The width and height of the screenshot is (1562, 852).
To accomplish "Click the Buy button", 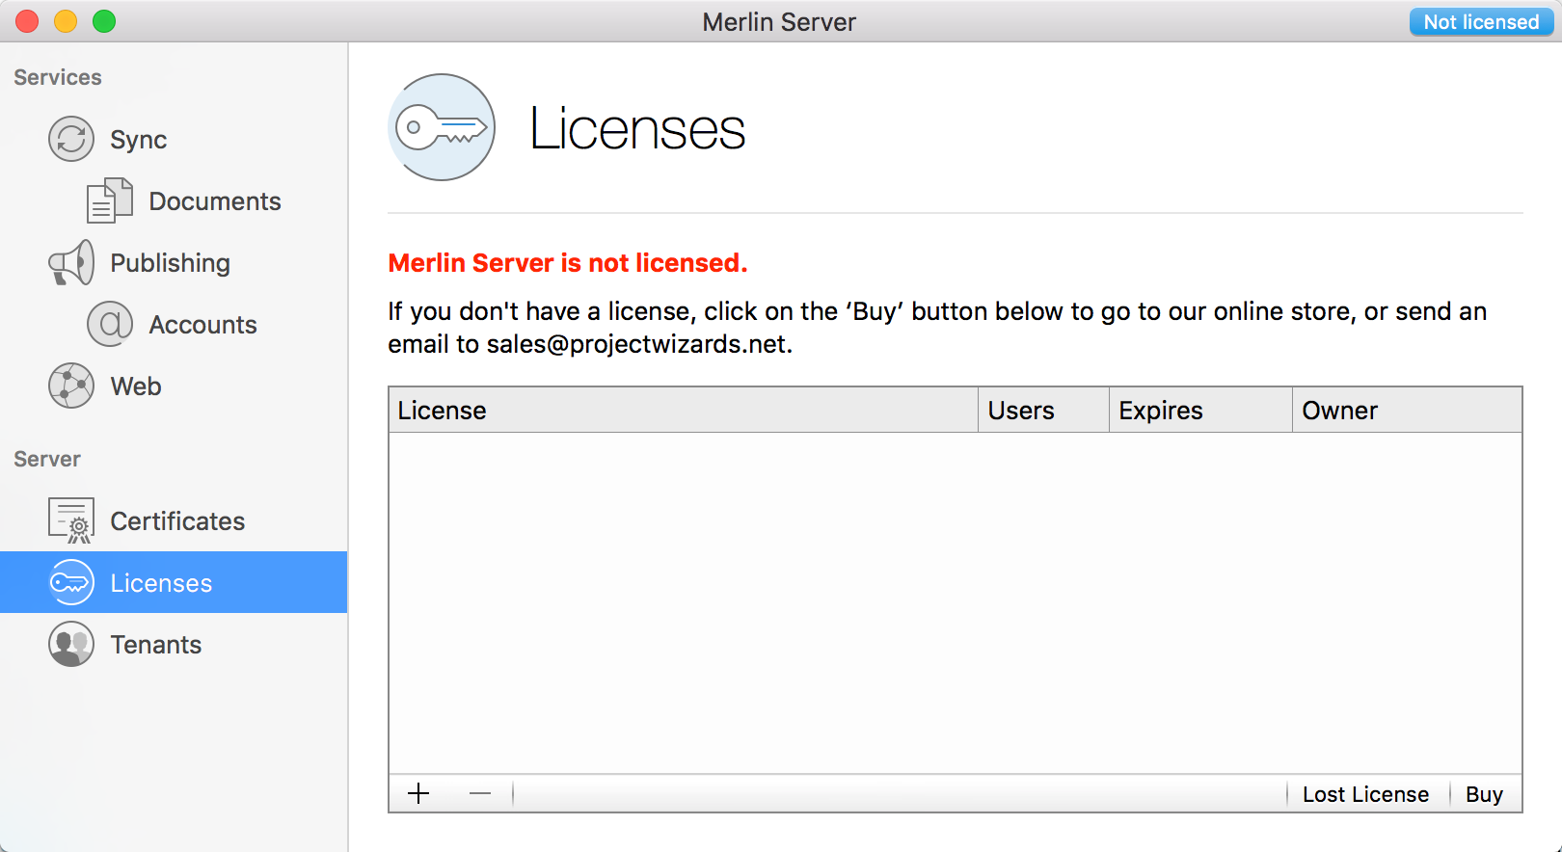I will (x=1485, y=794).
